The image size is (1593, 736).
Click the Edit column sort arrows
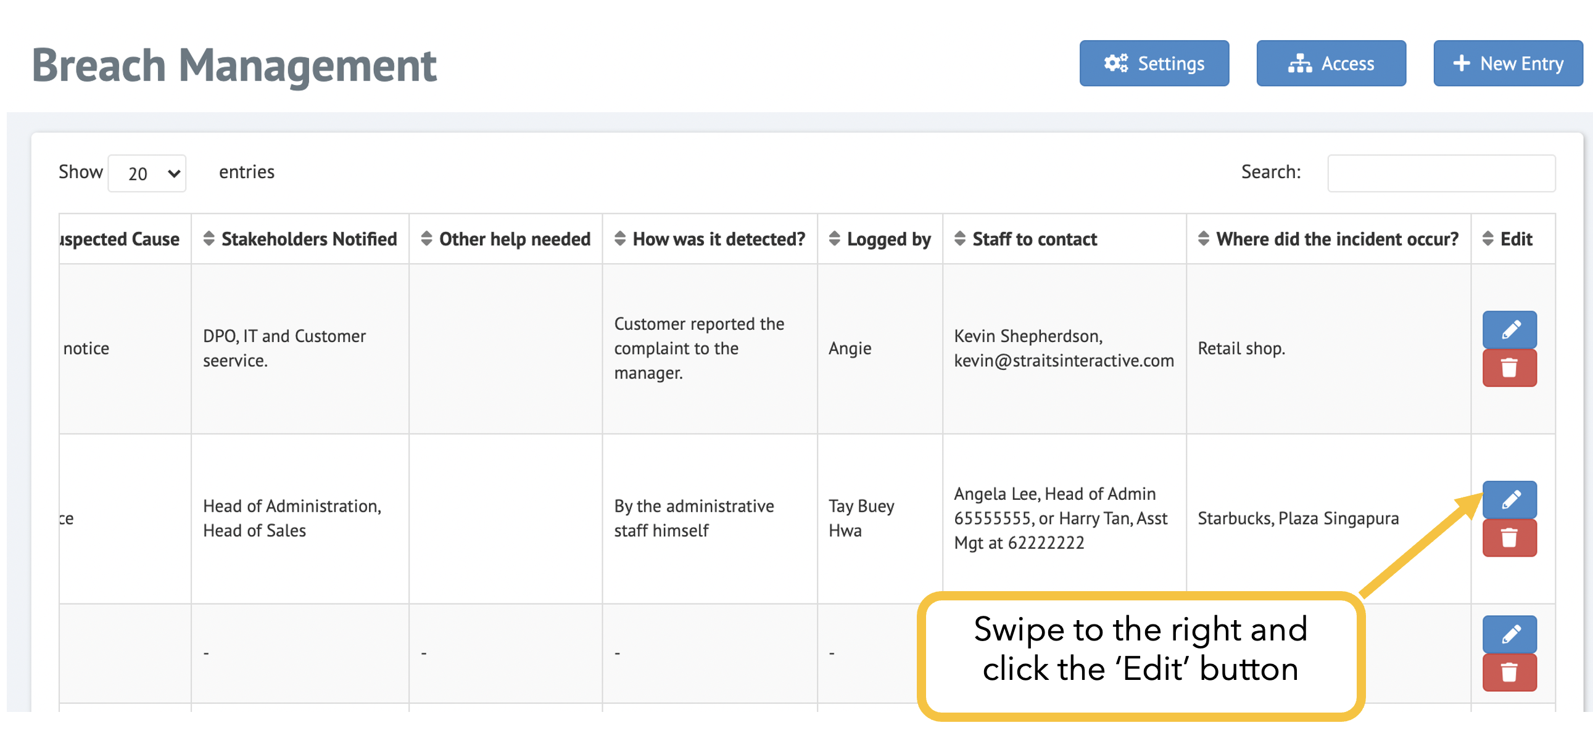(x=1488, y=239)
